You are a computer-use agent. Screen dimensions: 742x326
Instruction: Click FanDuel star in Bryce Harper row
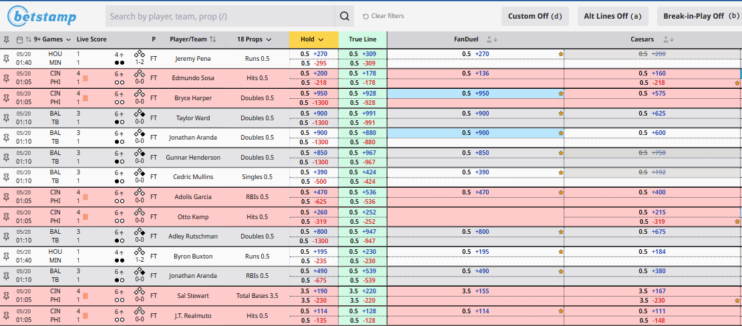pos(561,94)
